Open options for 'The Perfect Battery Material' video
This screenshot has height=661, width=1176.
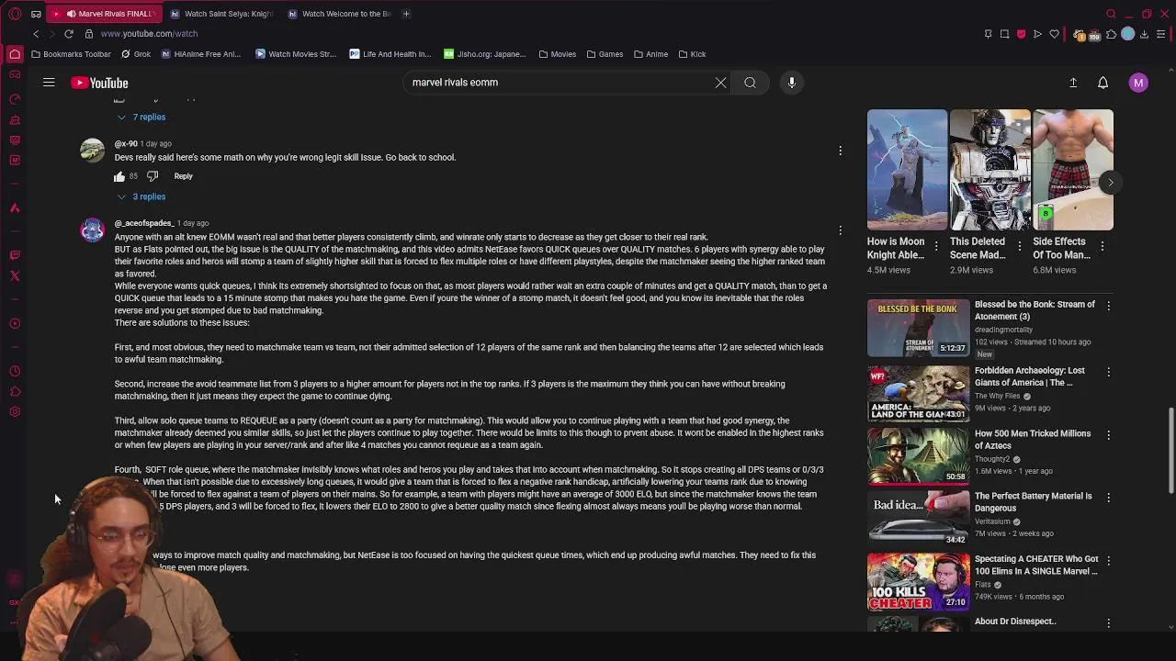(1108, 497)
